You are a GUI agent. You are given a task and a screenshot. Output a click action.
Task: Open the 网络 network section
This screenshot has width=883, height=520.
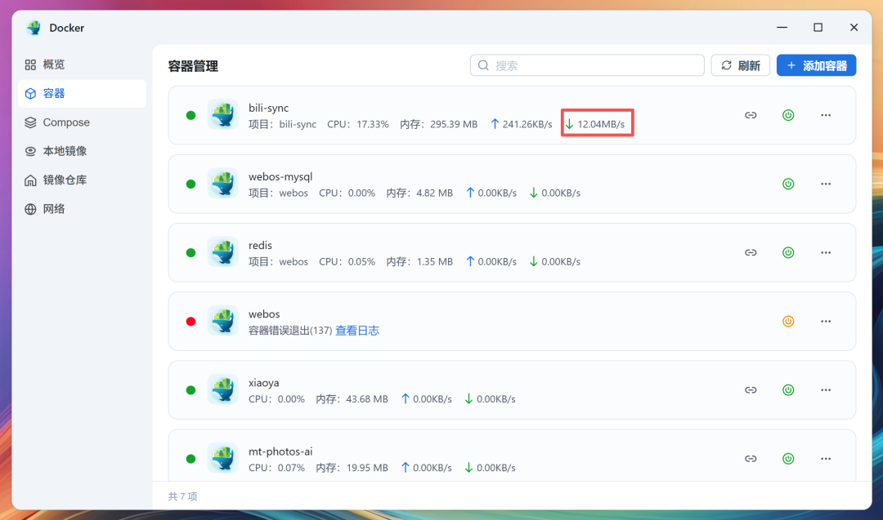(82, 209)
